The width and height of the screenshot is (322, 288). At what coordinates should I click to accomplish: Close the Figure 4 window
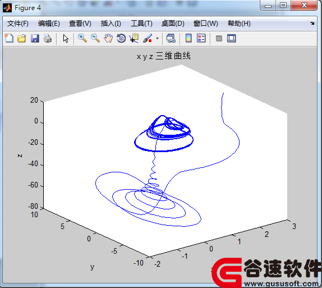point(304,6)
